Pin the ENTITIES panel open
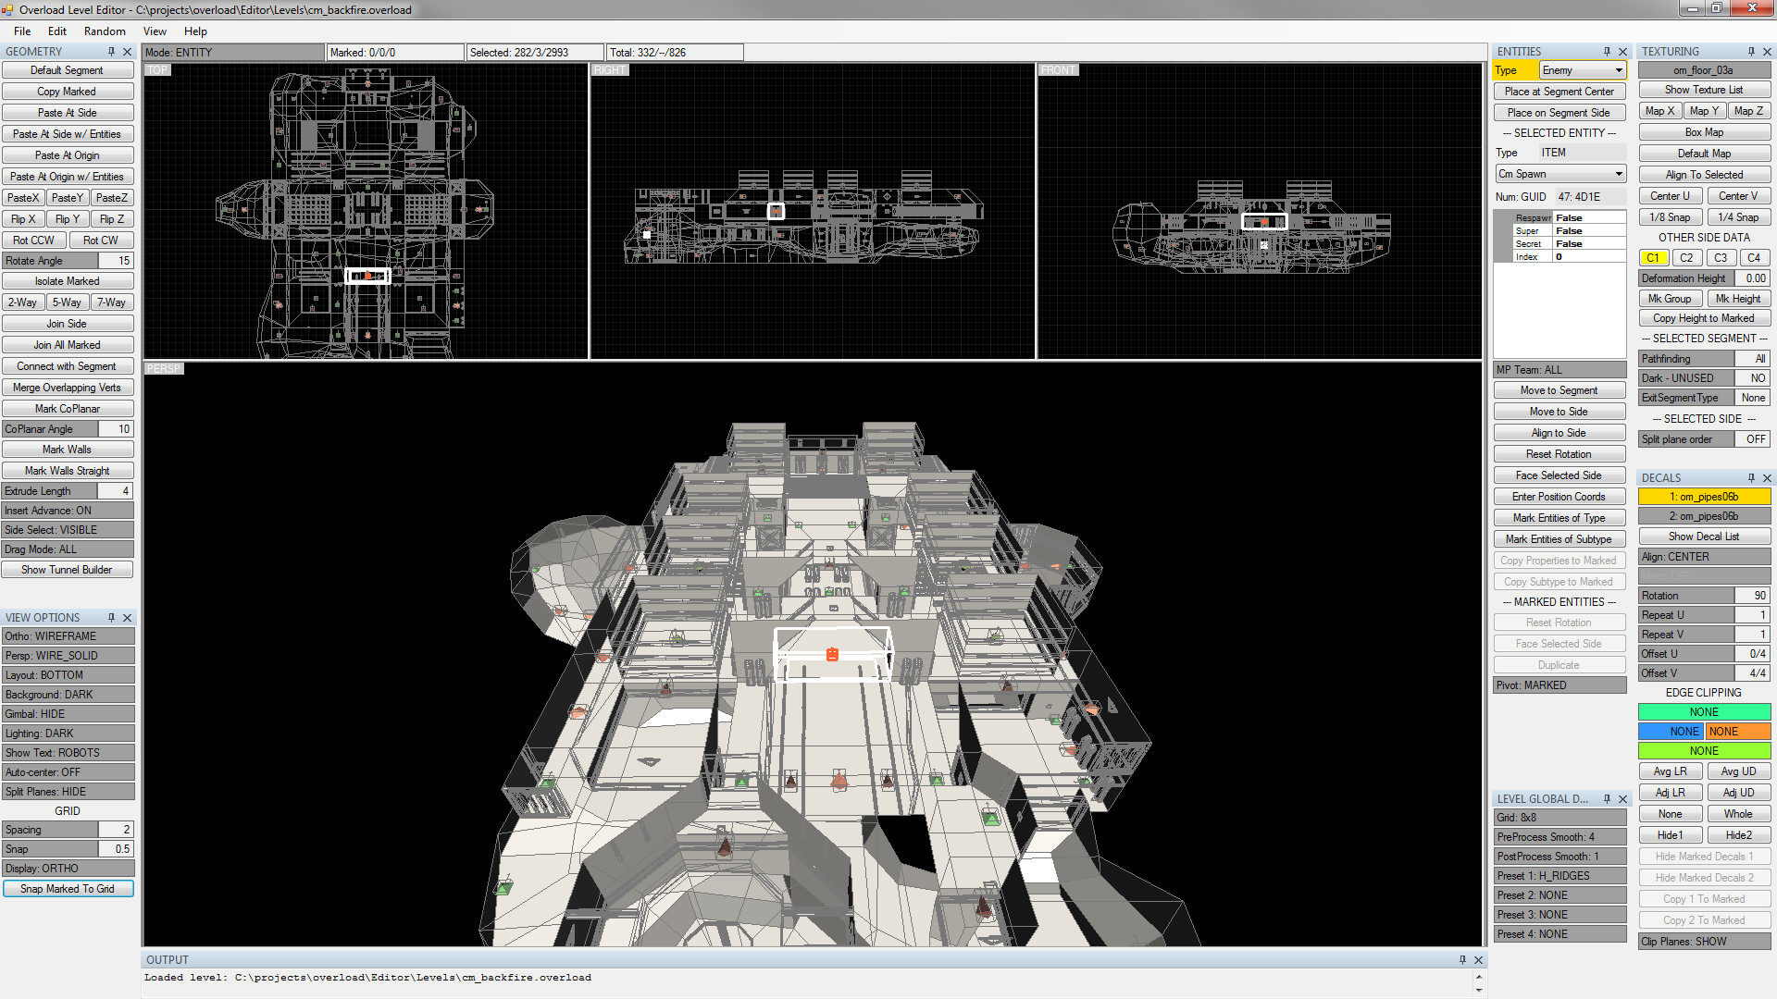This screenshot has height=999, width=1777. point(1609,51)
